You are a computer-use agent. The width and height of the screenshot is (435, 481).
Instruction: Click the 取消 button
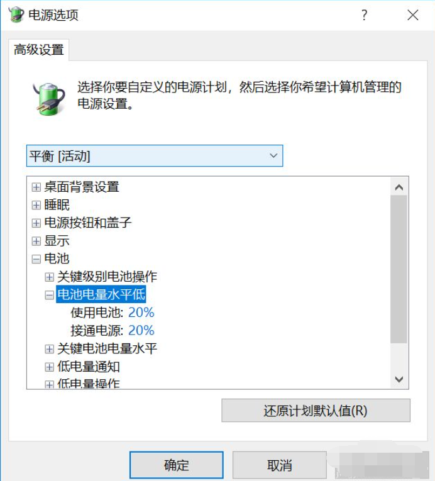280,465
